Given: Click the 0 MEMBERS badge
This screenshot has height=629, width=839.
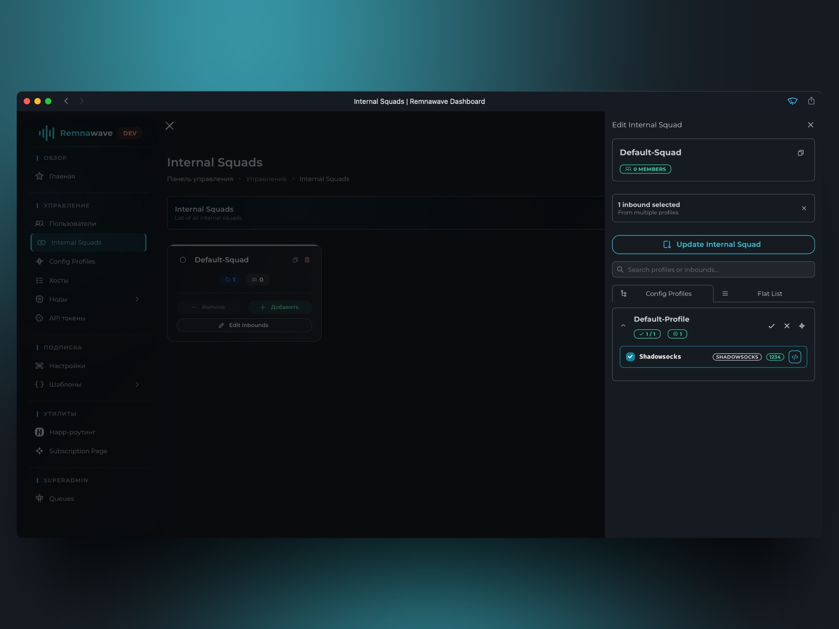Looking at the screenshot, I should [x=645, y=169].
